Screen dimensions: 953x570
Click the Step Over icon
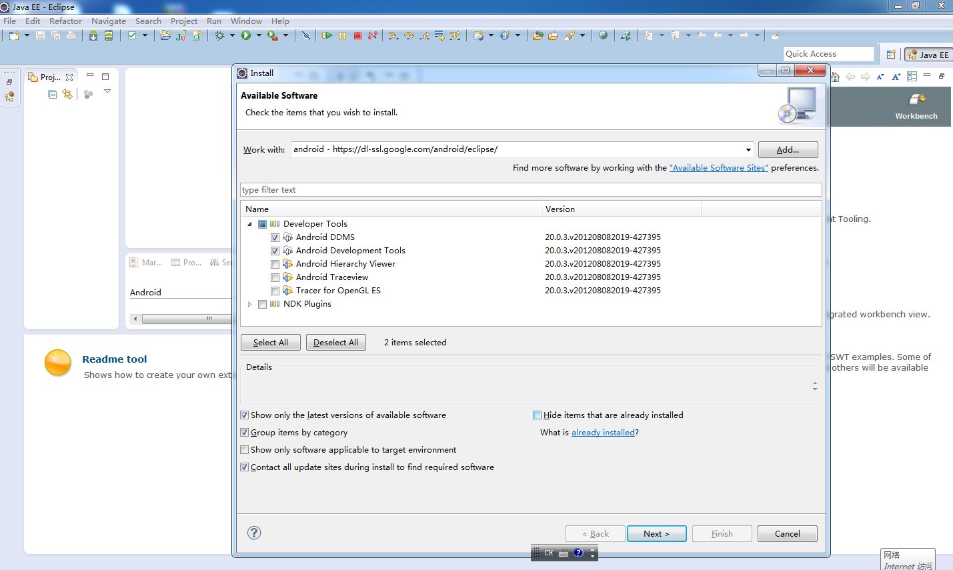(409, 35)
